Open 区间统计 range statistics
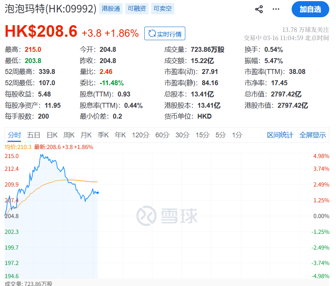336x286 pixels. pos(280,135)
